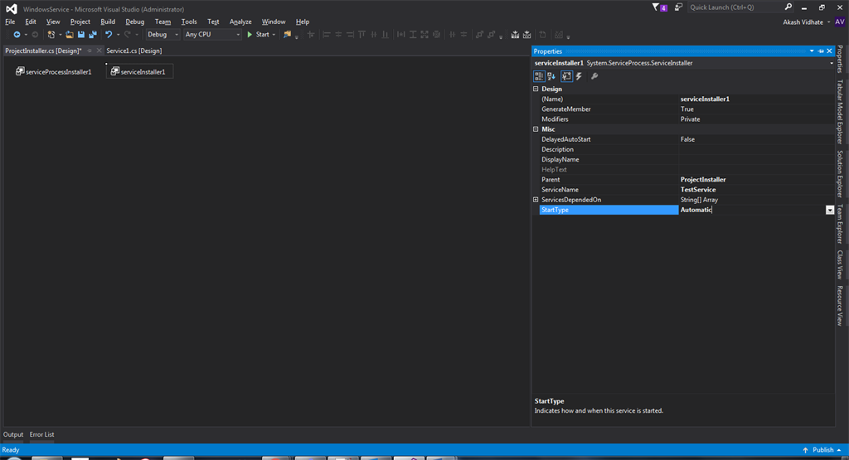Switch Properties to Alphabetical sort

point(552,76)
